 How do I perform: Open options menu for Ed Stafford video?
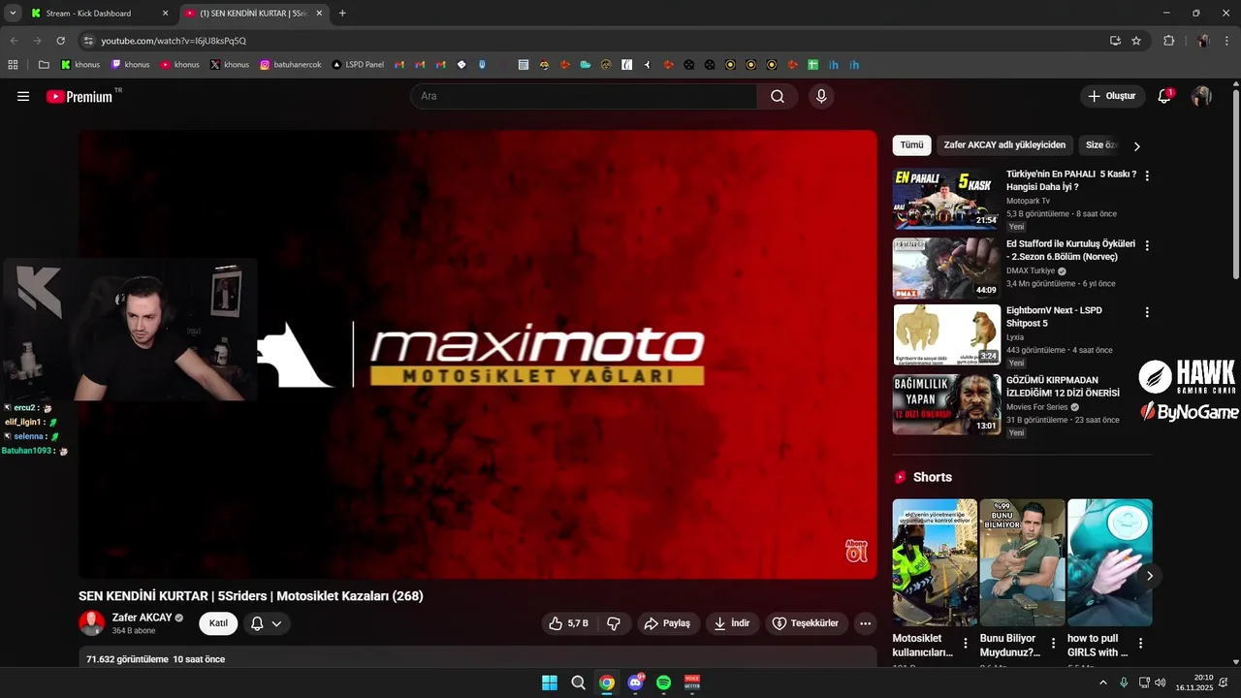click(1147, 246)
